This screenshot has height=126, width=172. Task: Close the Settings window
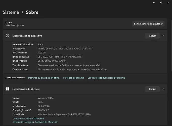click(169, 3)
